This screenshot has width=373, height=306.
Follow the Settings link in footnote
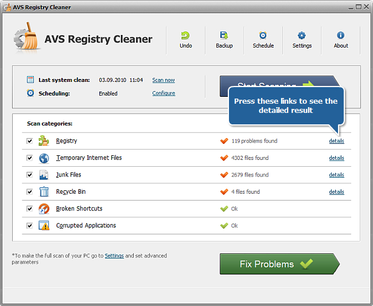coord(114,256)
